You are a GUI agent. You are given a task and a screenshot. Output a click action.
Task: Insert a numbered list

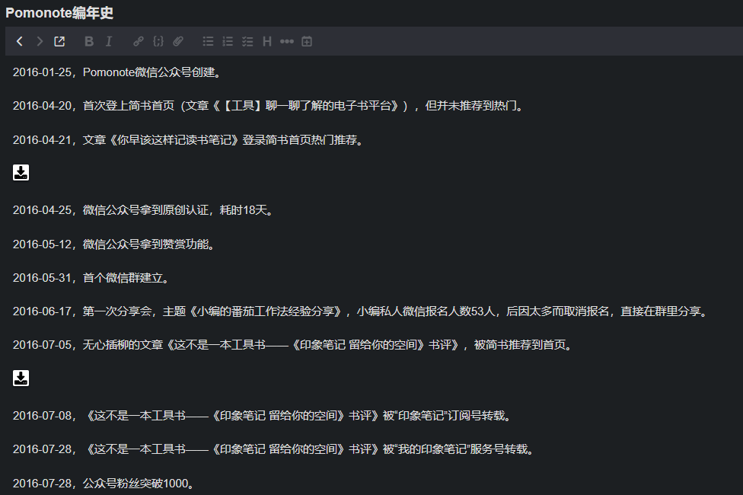(x=228, y=41)
